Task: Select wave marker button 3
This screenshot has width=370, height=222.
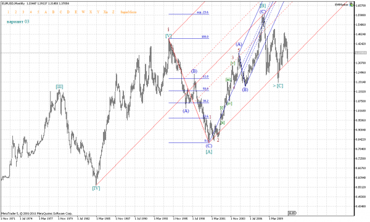Action: 23,12
